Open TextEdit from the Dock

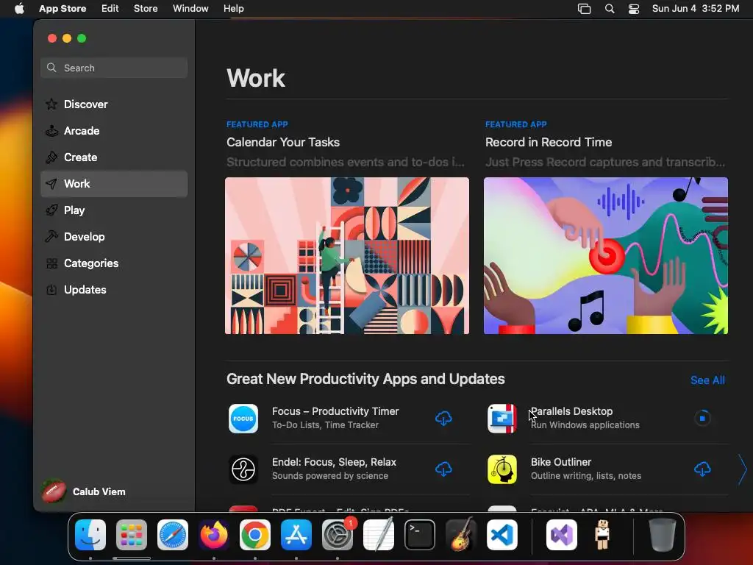pyautogui.click(x=379, y=535)
